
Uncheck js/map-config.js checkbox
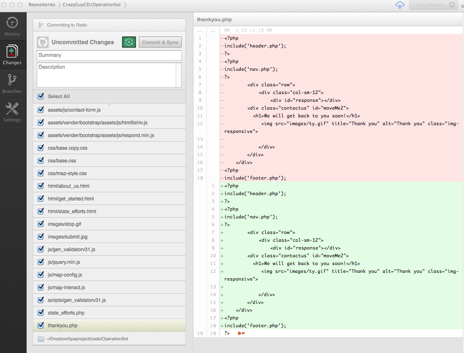point(41,275)
